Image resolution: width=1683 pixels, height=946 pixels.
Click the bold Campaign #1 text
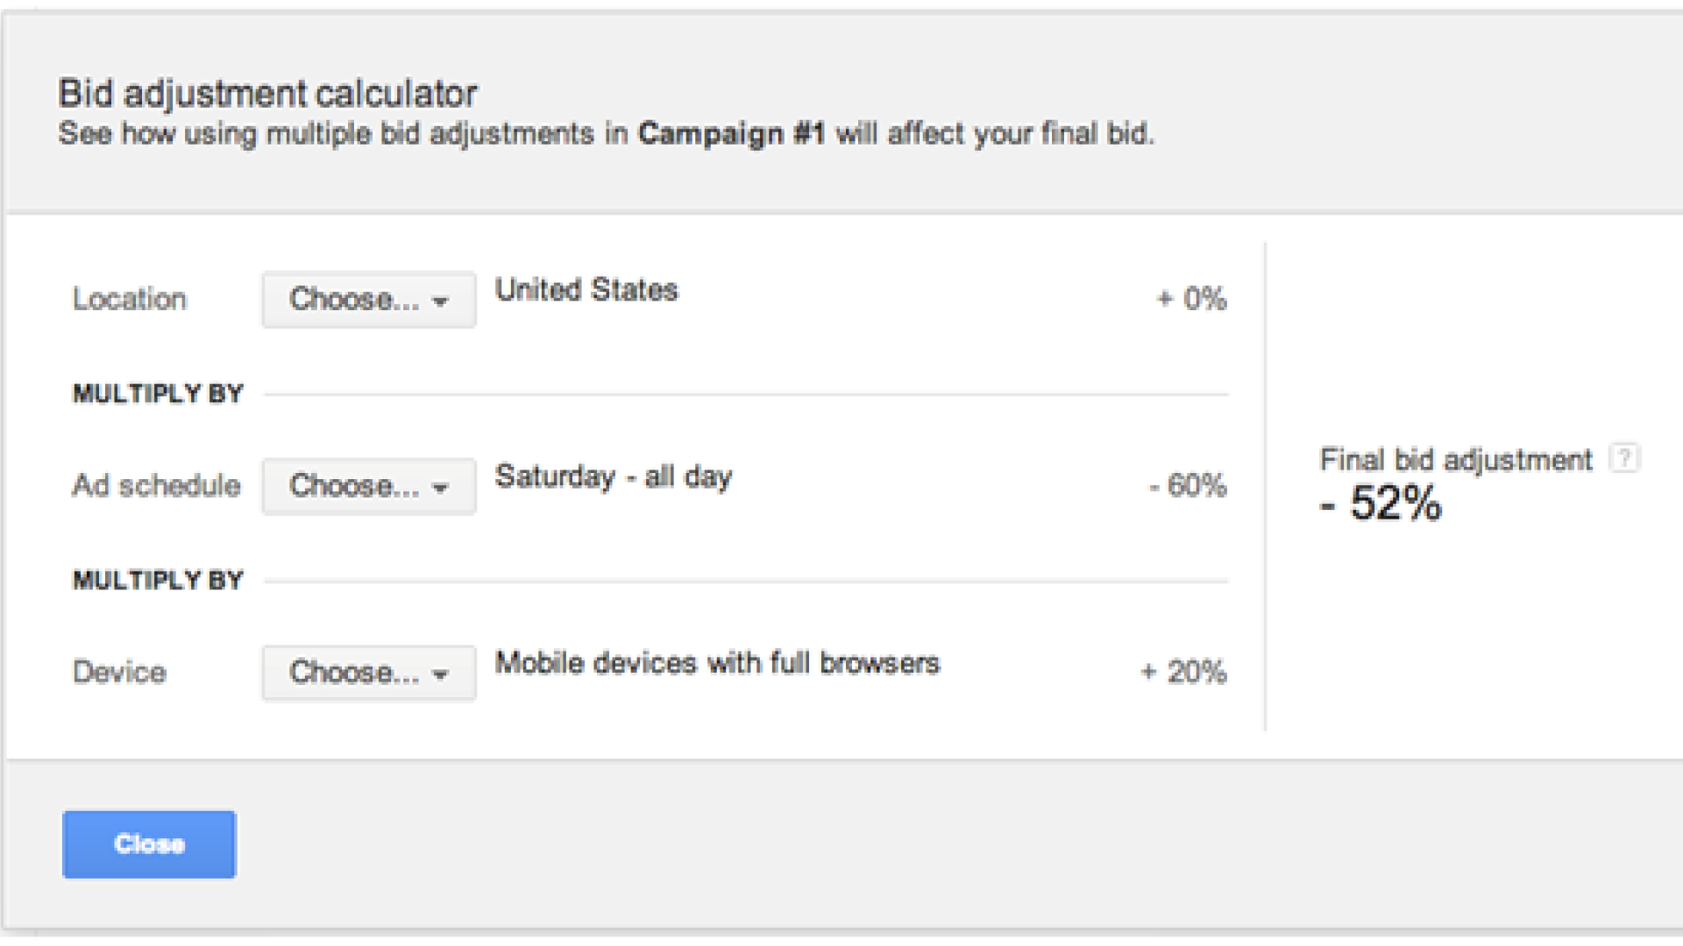coord(732,134)
